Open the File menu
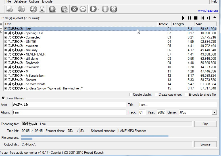The width and height of the screenshot is (221, 156). coord(9,1)
